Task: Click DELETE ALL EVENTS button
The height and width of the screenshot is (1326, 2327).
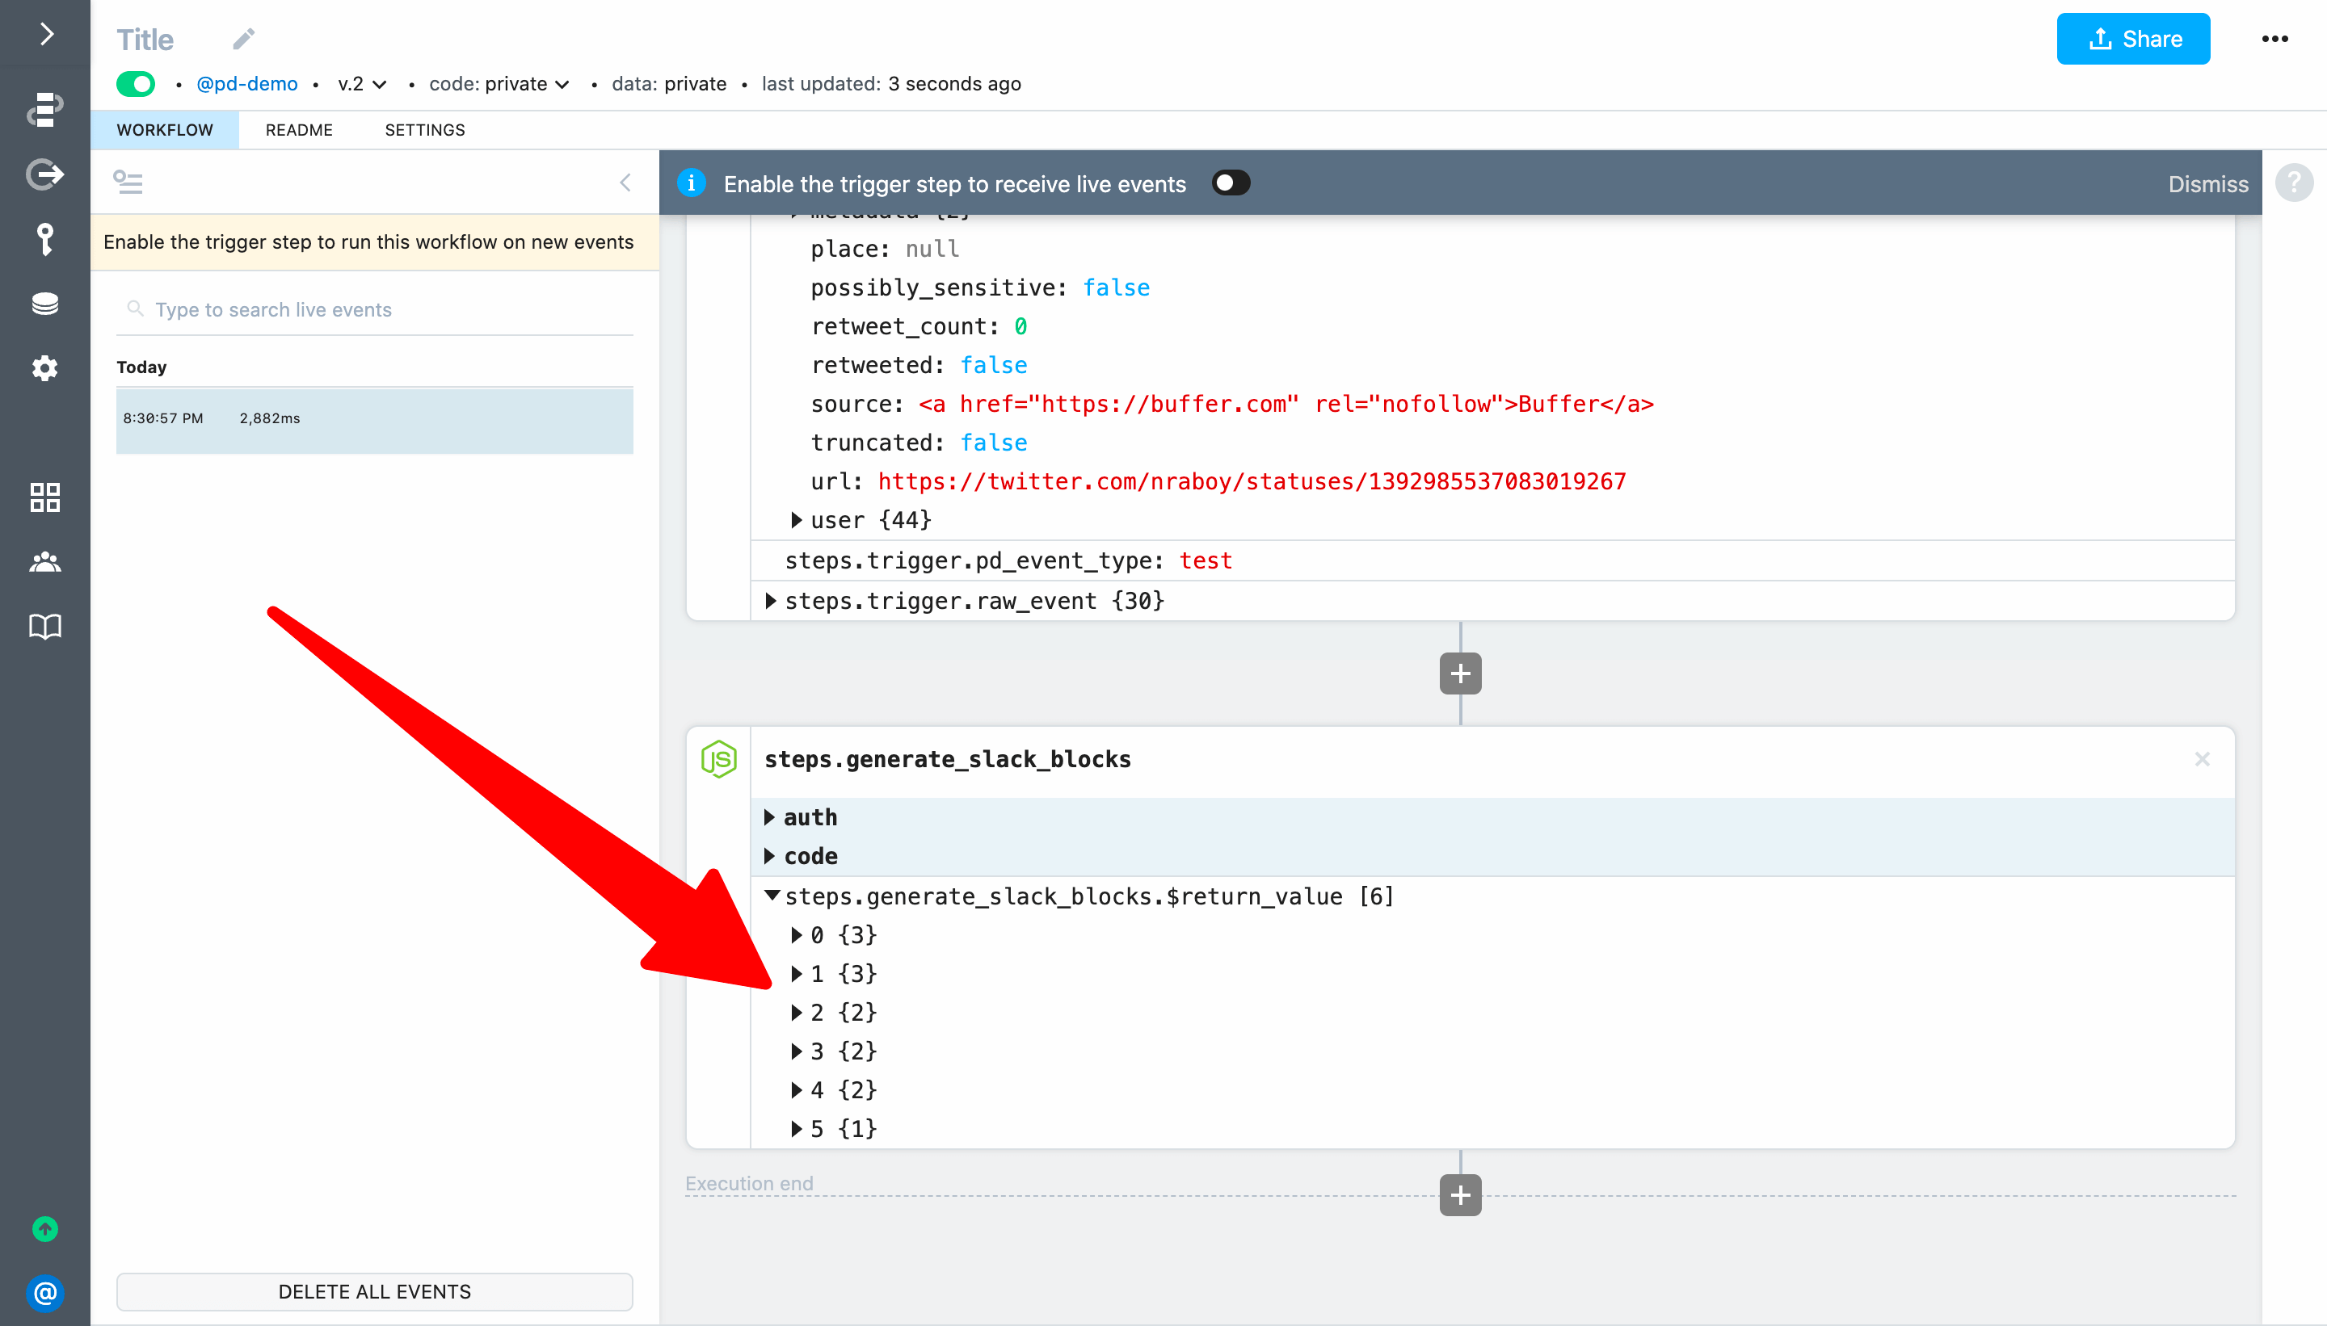Action: pos(372,1290)
